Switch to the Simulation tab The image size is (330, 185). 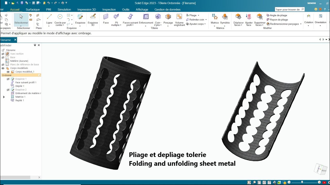point(64,10)
